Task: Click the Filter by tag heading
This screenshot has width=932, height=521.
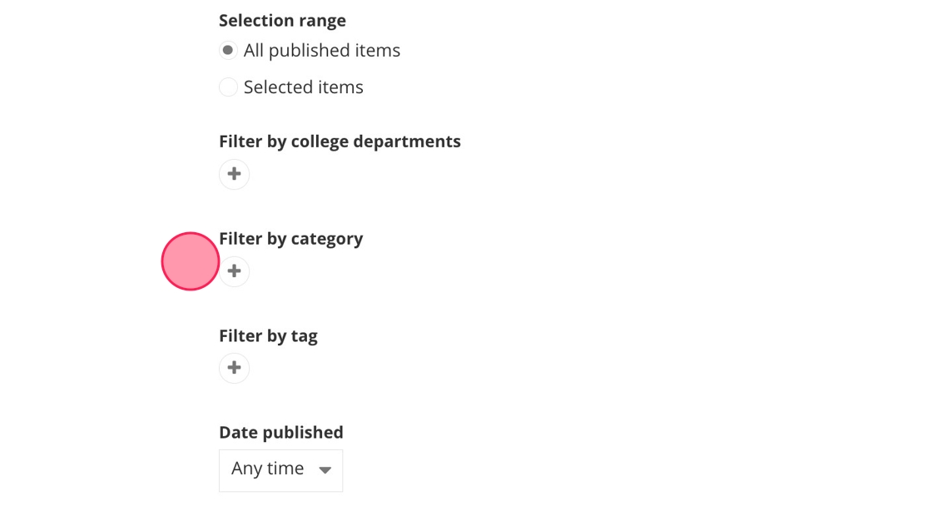Action: [268, 336]
